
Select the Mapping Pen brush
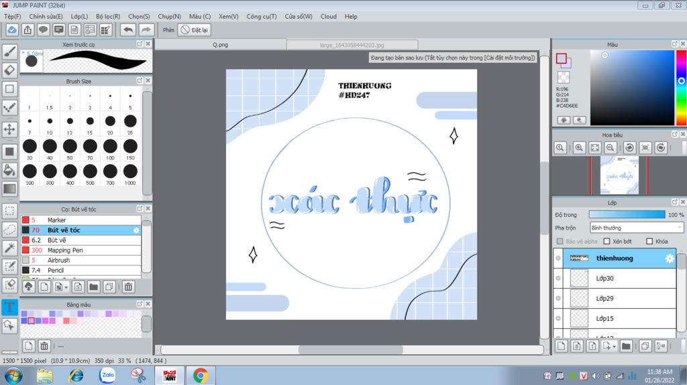(81, 250)
